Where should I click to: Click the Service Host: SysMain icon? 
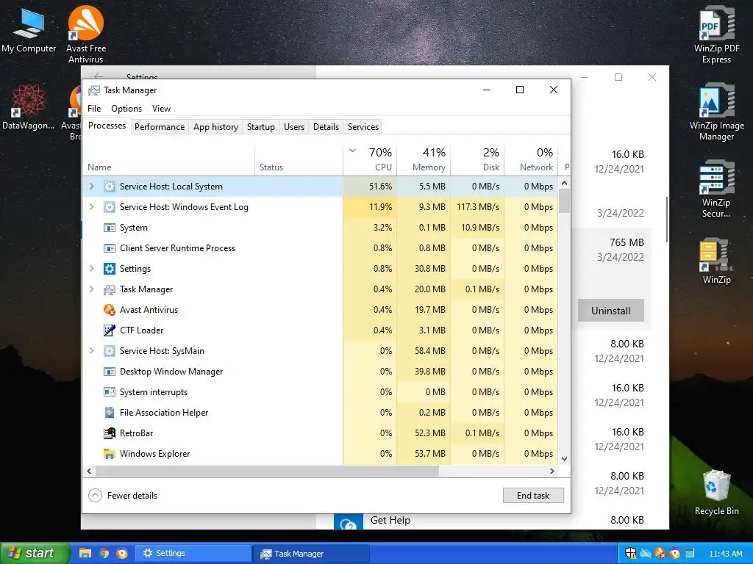pos(110,351)
